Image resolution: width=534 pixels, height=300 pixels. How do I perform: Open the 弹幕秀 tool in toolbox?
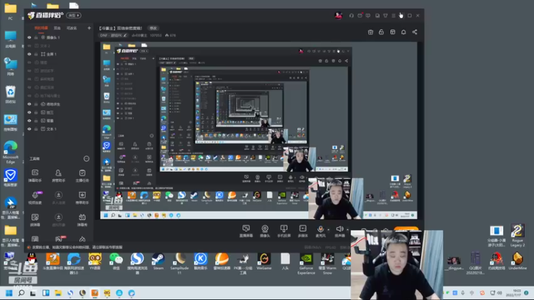point(82,220)
